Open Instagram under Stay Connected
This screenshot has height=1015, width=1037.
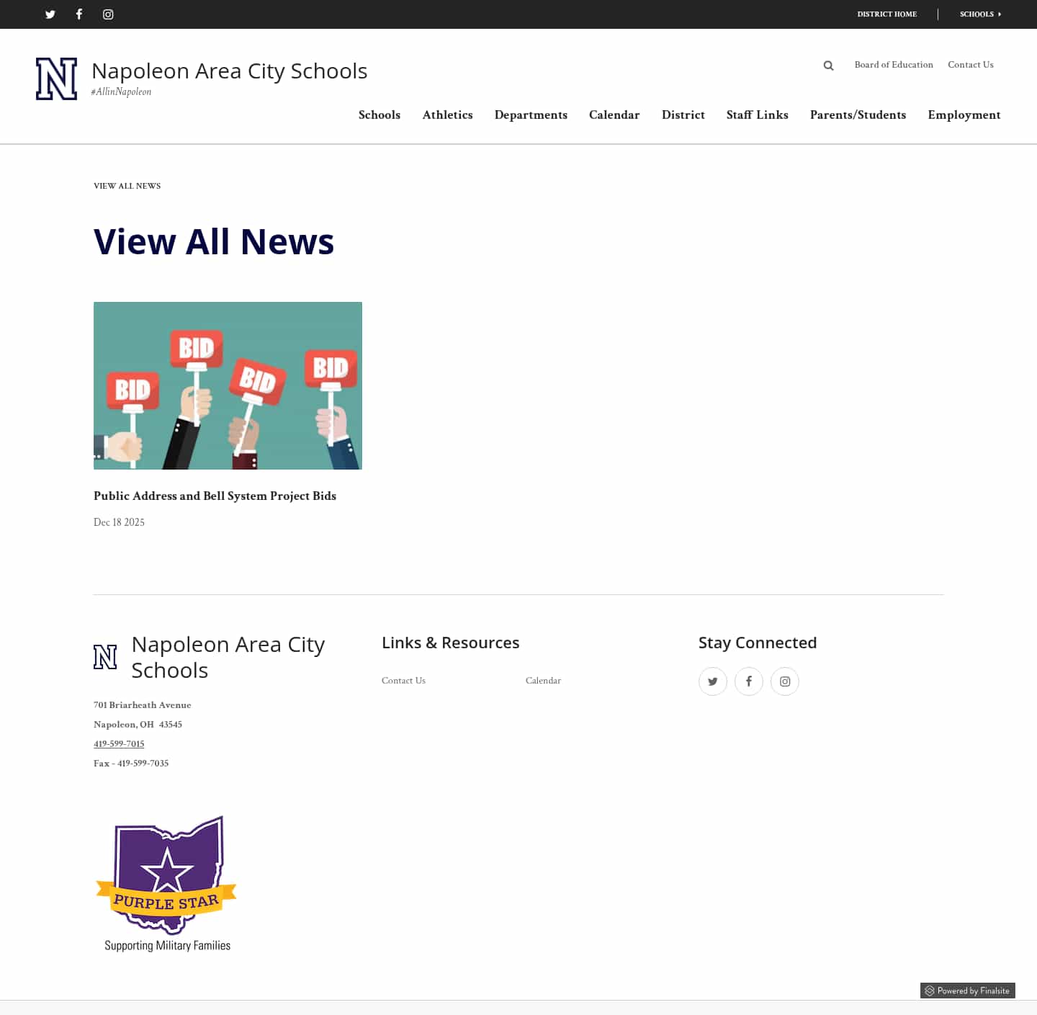click(785, 681)
